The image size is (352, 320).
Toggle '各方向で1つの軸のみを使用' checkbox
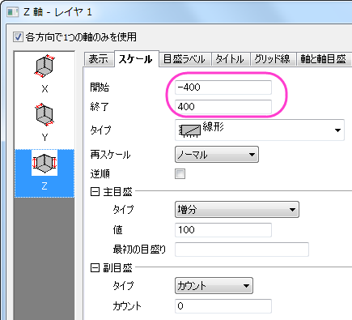[18, 37]
